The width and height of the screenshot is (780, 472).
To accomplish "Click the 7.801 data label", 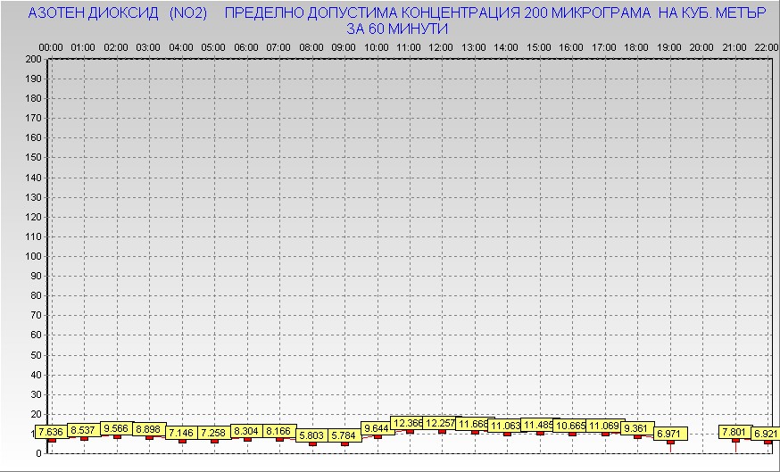I will pos(735,432).
